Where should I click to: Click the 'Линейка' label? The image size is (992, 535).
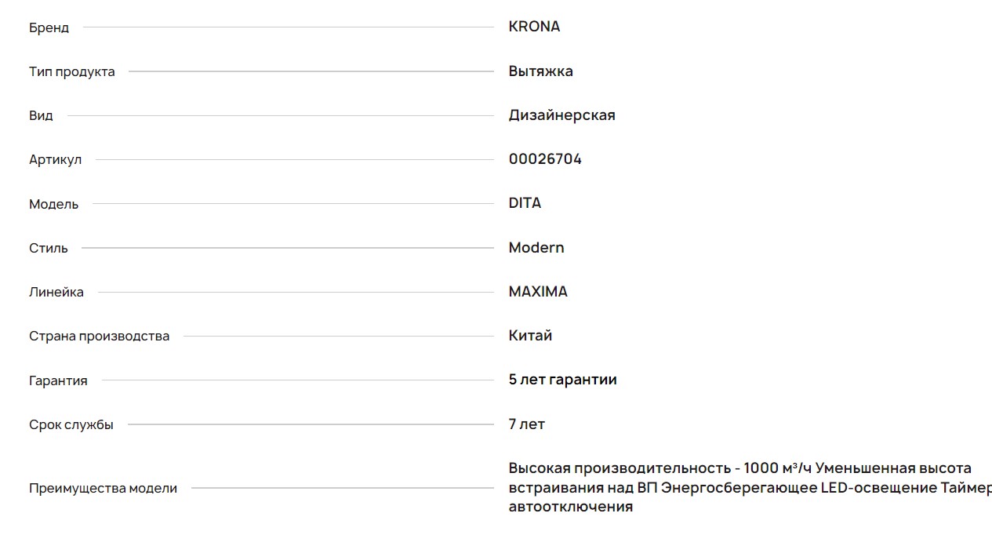point(56,293)
